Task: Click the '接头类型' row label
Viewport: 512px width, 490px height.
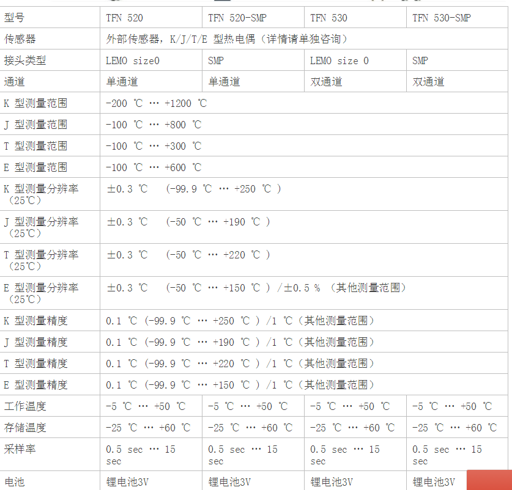Action: click(x=25, y=60)
